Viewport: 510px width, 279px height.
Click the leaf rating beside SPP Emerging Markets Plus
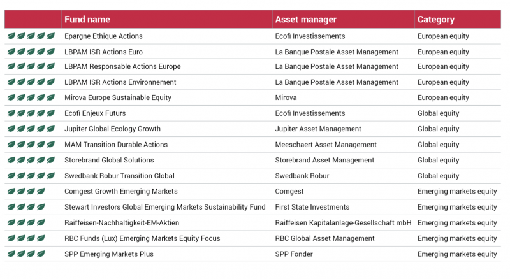[x=26, y=254]
